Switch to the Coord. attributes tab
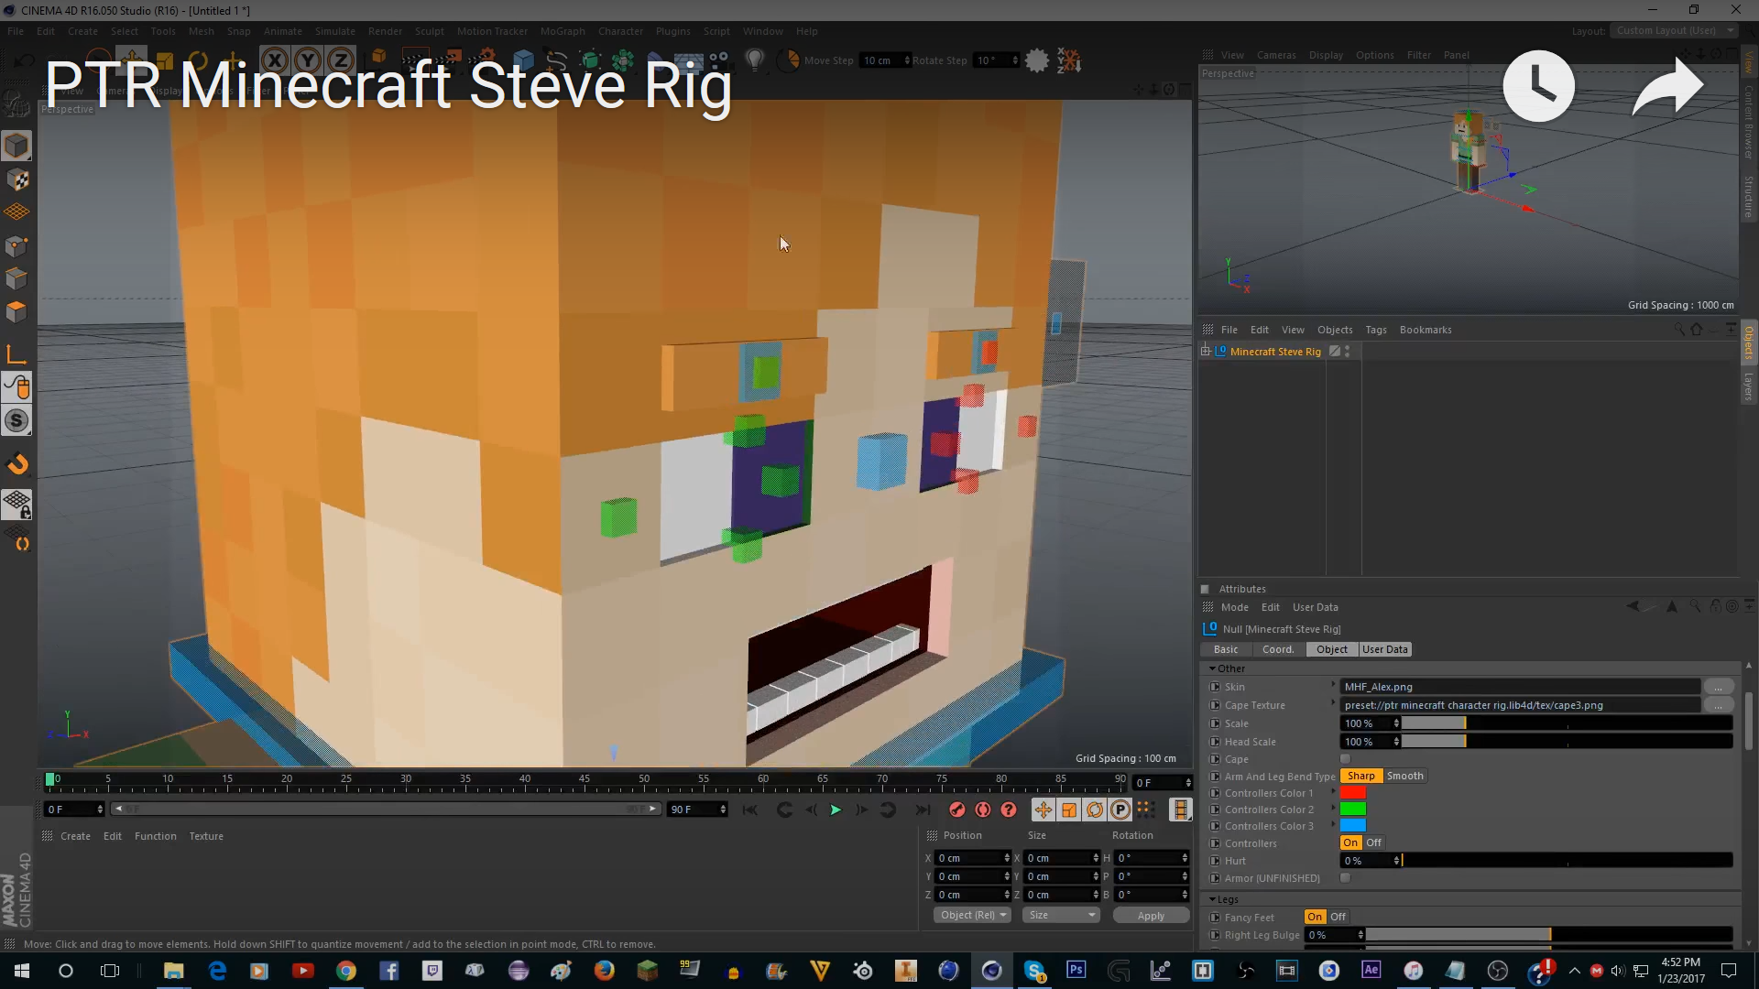The width and height of the screenshot is (1759, 989). [x=1278, y=649]
